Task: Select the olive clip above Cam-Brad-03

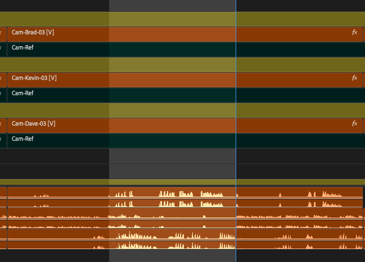Action: (x=169, y=19)
